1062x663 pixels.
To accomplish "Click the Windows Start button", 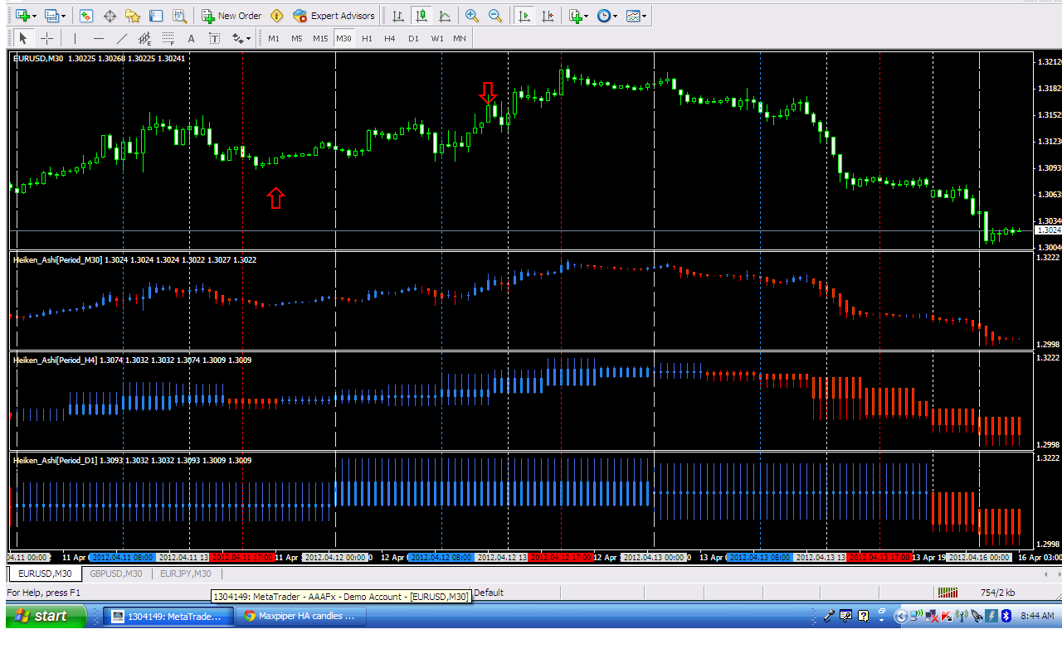I will pos(46,616).
